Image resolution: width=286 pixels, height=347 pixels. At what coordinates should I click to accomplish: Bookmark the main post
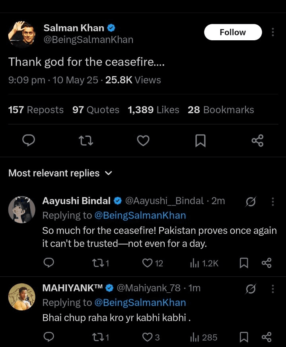pyautogui.click(x=200, y=140)
